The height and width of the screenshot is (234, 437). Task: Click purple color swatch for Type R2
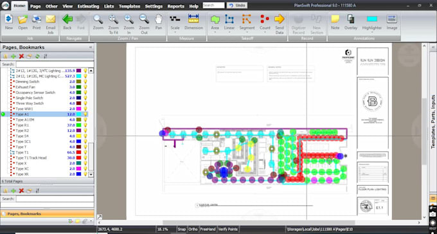point(78,130)
